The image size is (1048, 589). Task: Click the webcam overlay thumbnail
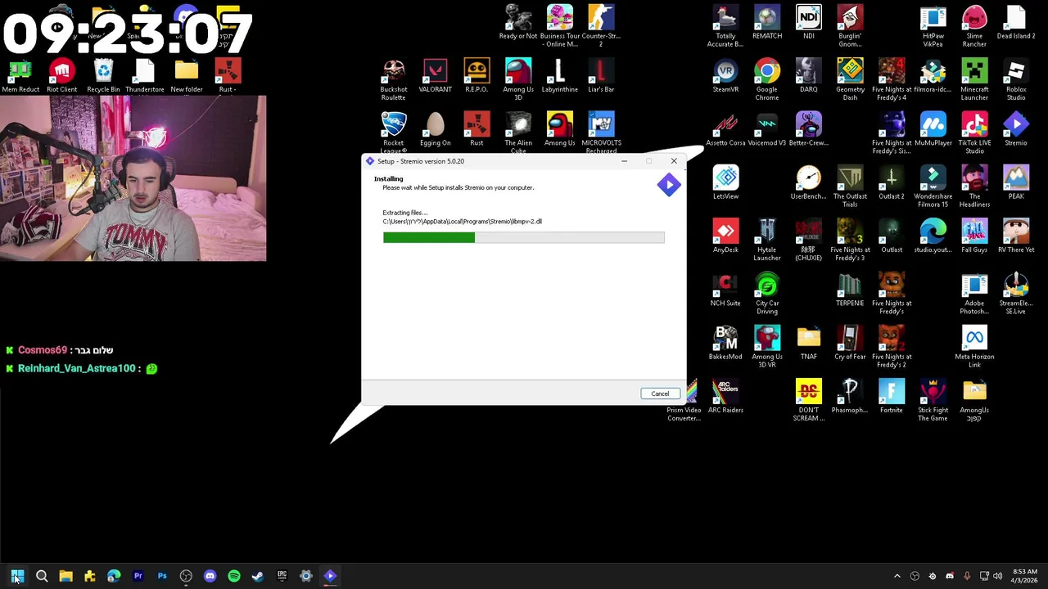click(x=133, y=178)
